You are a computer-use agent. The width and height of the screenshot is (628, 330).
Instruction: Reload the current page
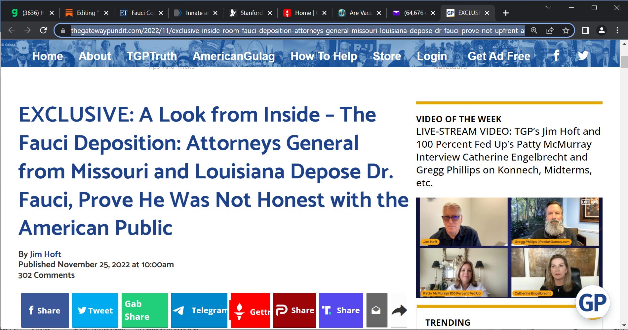43,30
